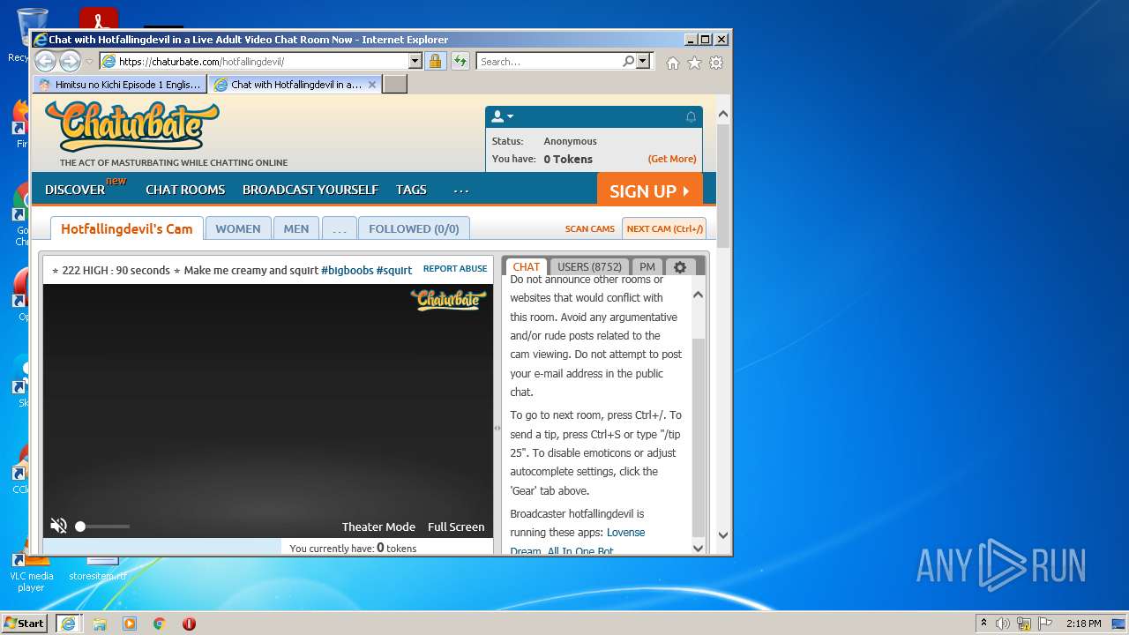Click the clock showing 2:18 PM
The width and height of the screenshot is (1129, 635).
(1083, 623)
